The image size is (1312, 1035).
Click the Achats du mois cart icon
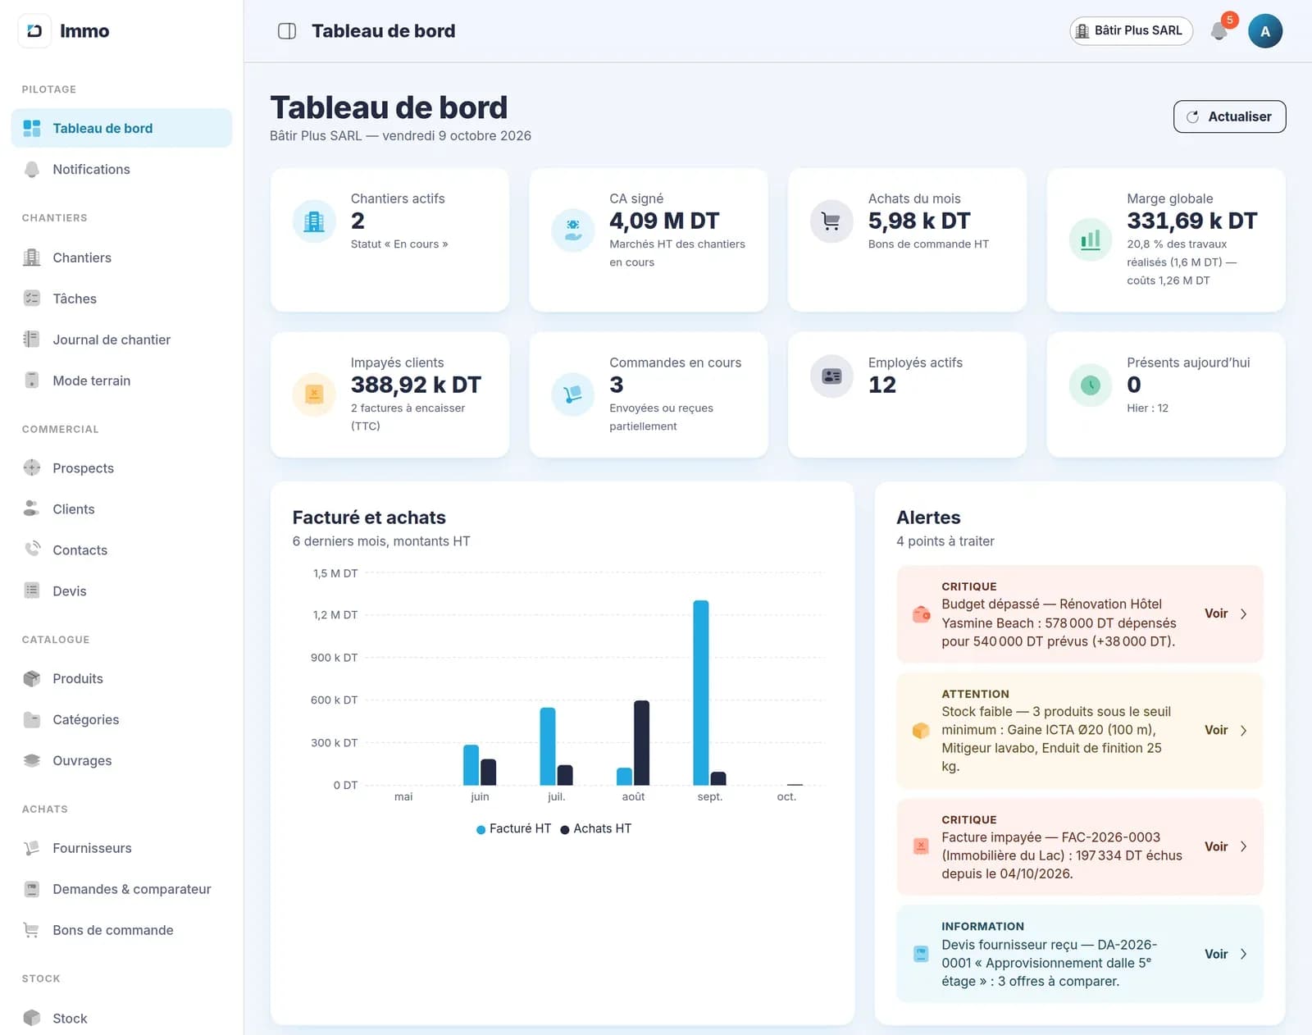tap(831, 221)
